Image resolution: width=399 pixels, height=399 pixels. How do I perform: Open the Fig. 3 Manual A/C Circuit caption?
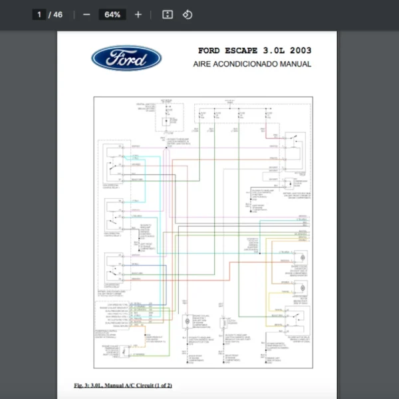pos(123,385)
